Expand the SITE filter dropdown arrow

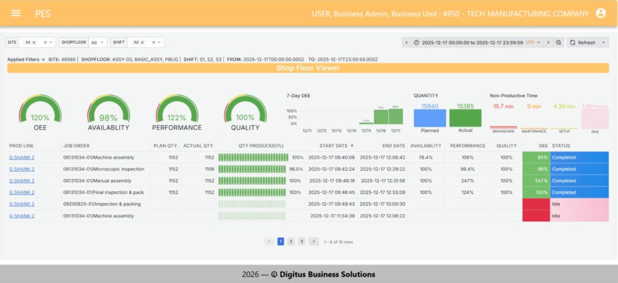[51, 42]
